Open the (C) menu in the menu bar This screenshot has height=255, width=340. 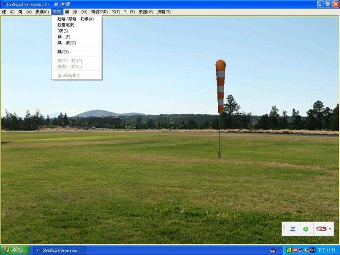coord(42,12)
